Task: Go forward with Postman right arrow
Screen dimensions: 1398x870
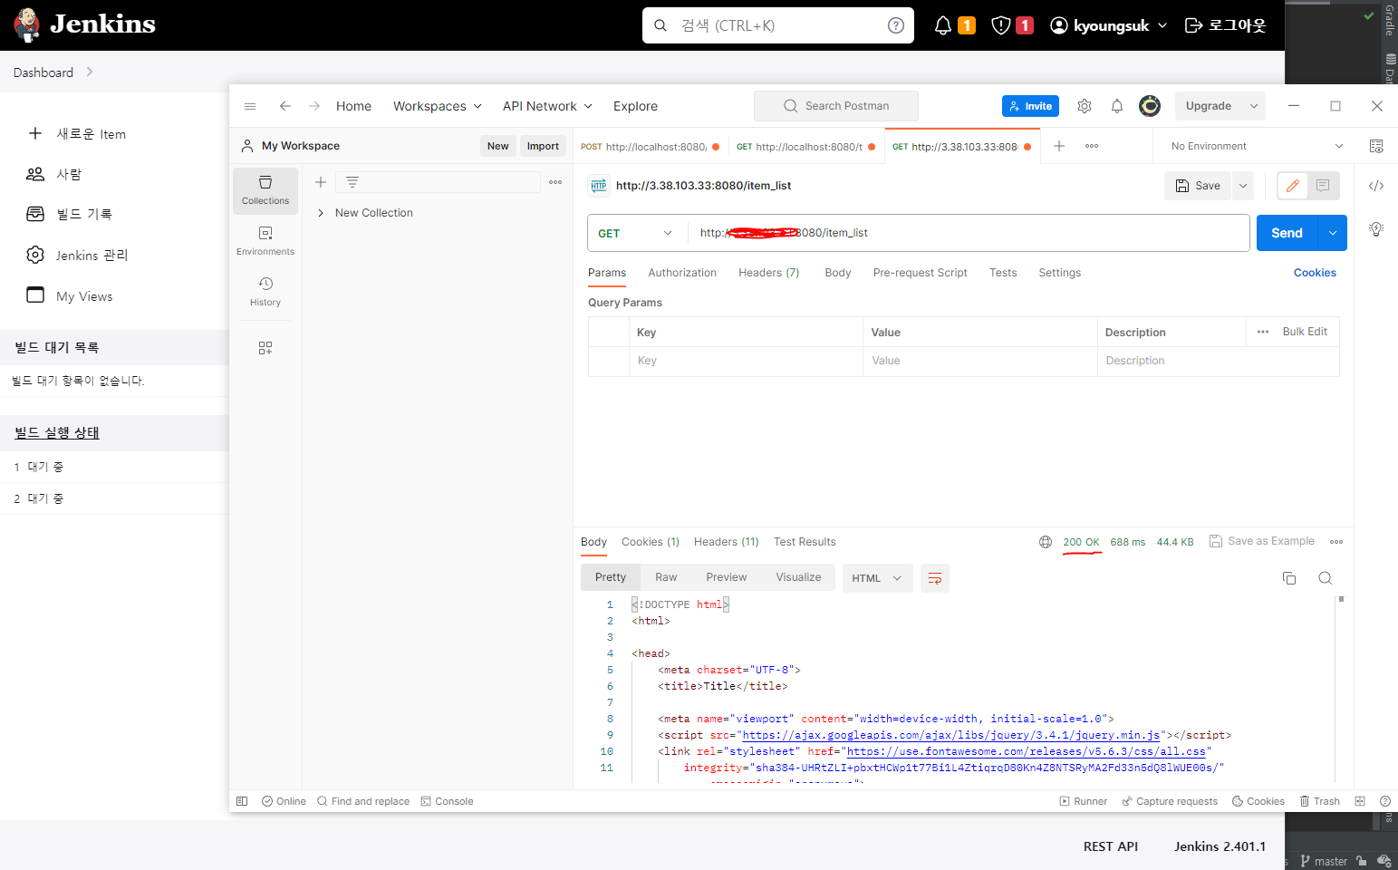Action: (314, 106)
